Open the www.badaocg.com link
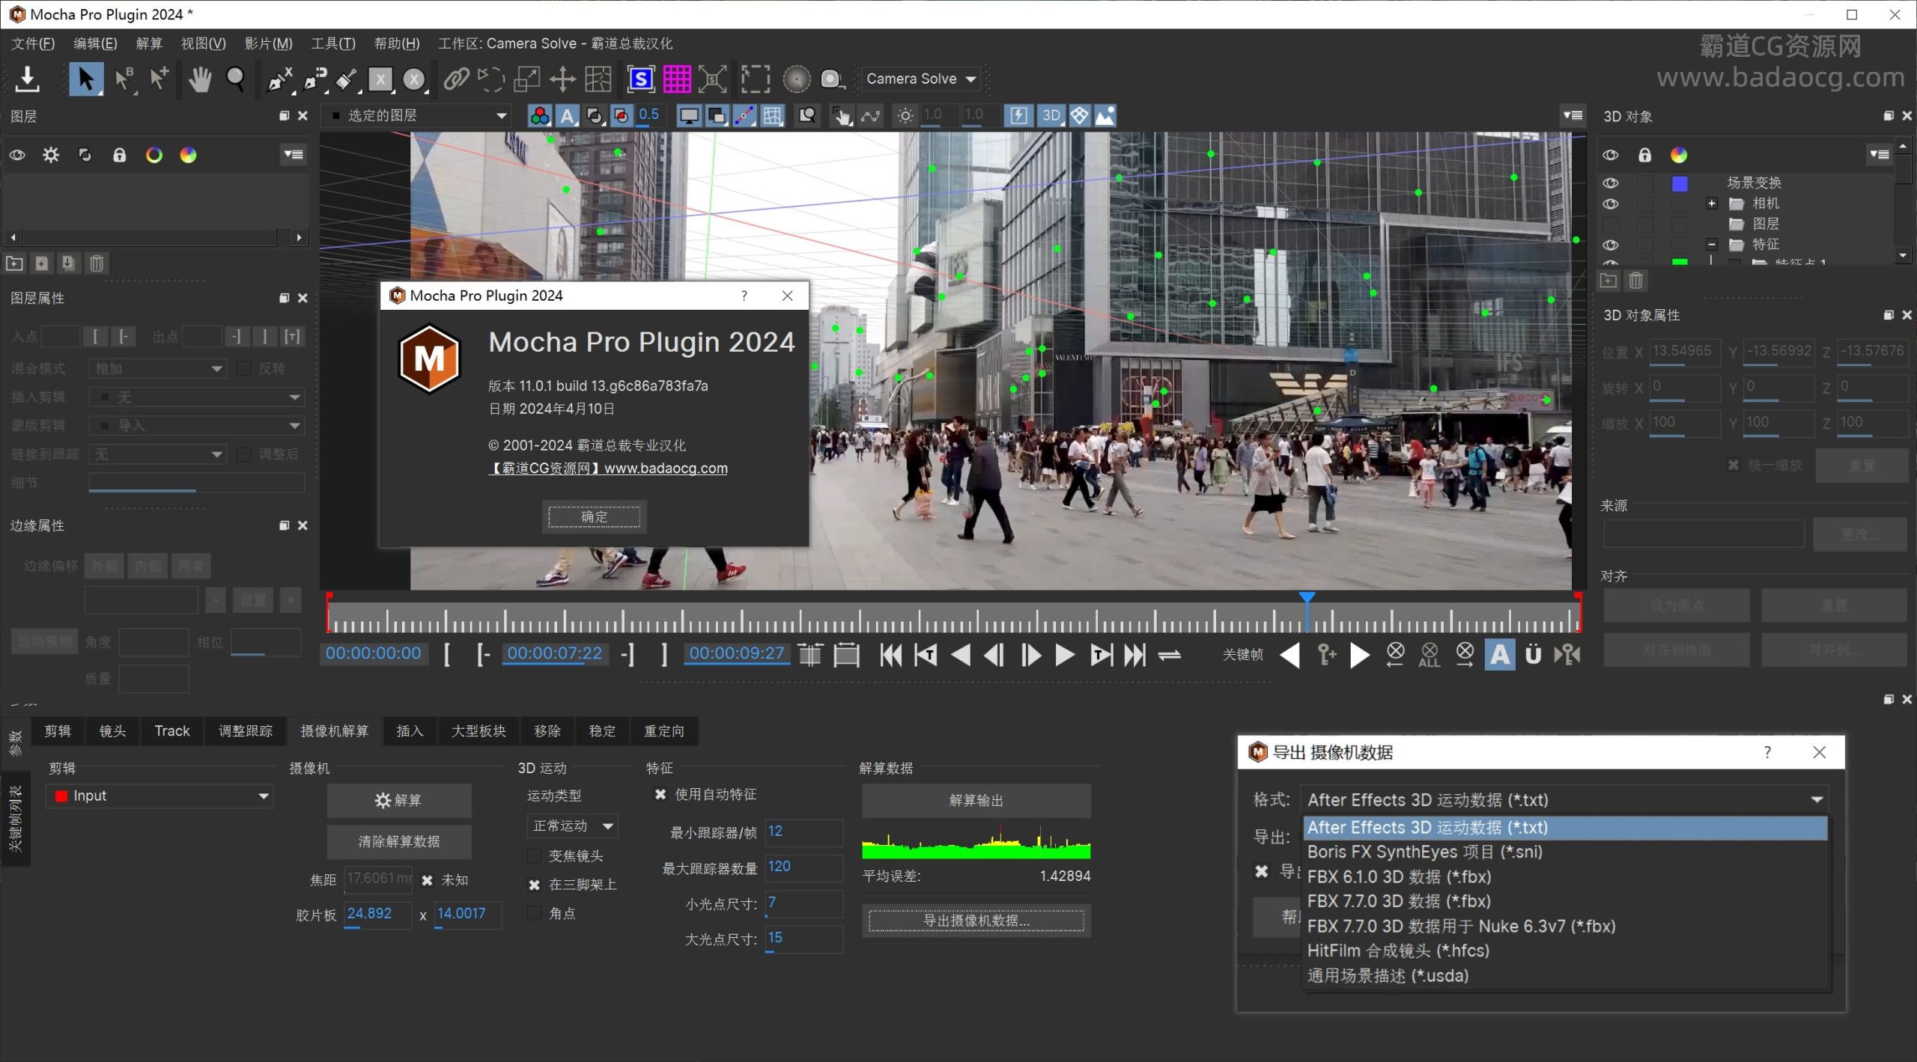 pos(666,469)
